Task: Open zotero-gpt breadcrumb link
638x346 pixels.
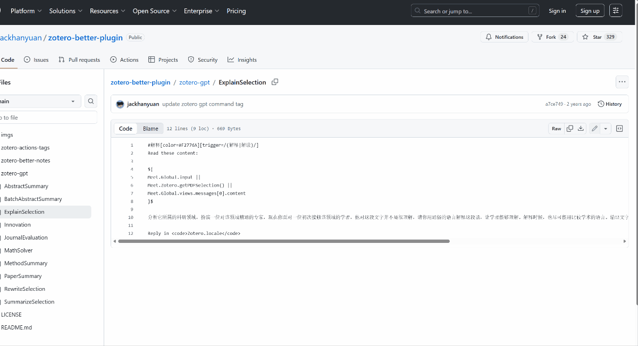Action: coord(194,82)
